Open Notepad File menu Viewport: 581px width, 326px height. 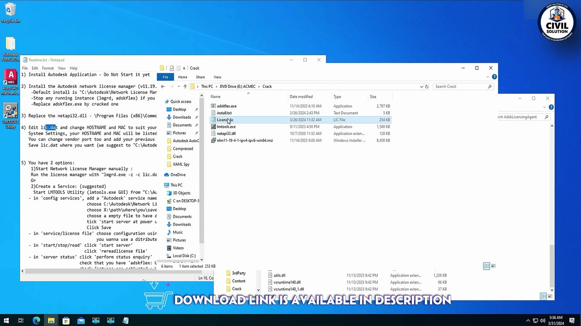click(25, 68)
